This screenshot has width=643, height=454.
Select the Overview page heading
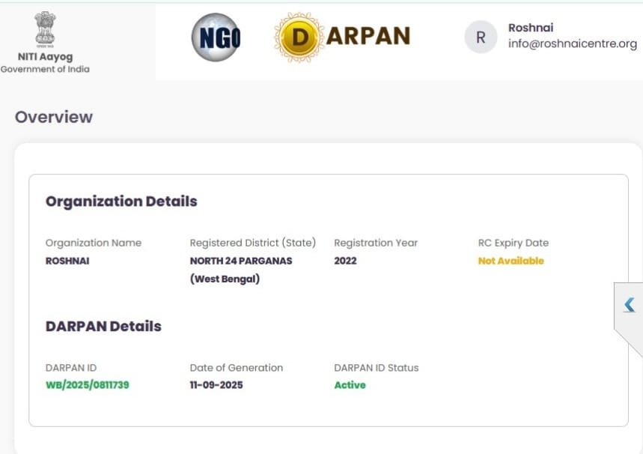(x=54, y=117)
